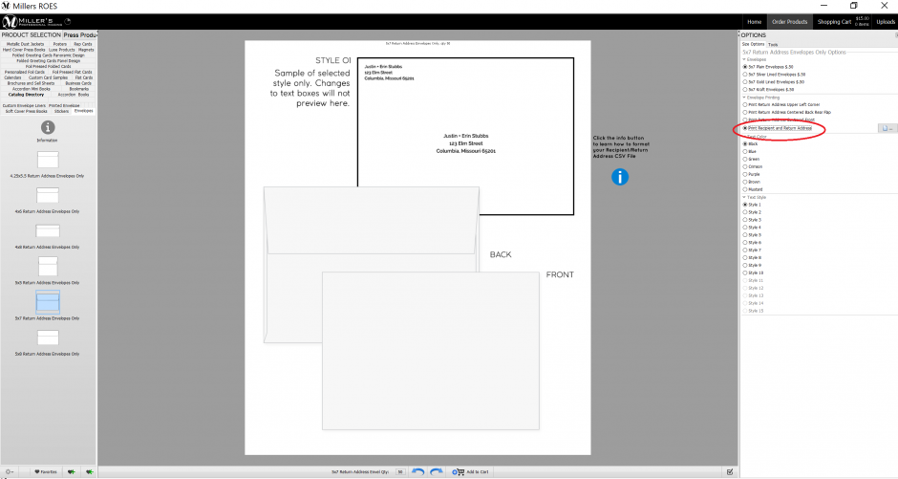Click the green add-favorite icon in bottom bar

tap(71, 472)
